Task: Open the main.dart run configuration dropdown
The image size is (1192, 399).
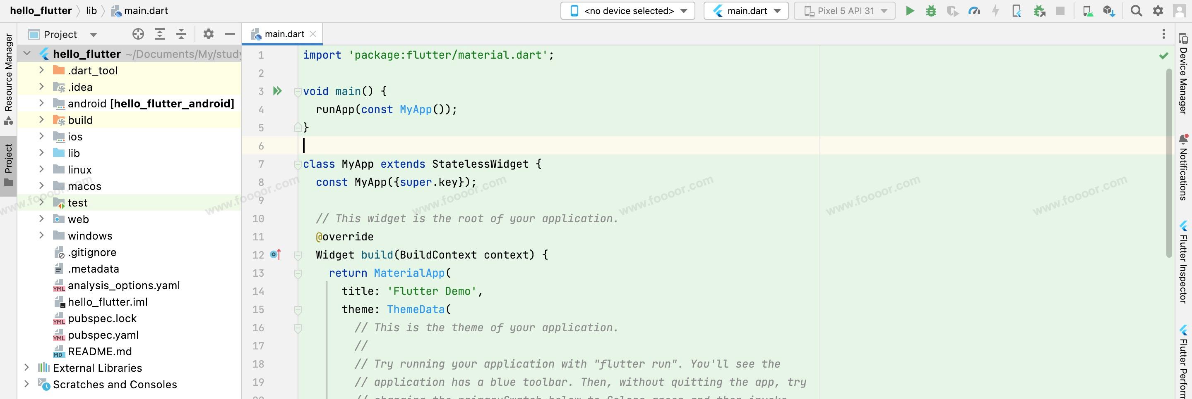Action: [x=746, y=11]
